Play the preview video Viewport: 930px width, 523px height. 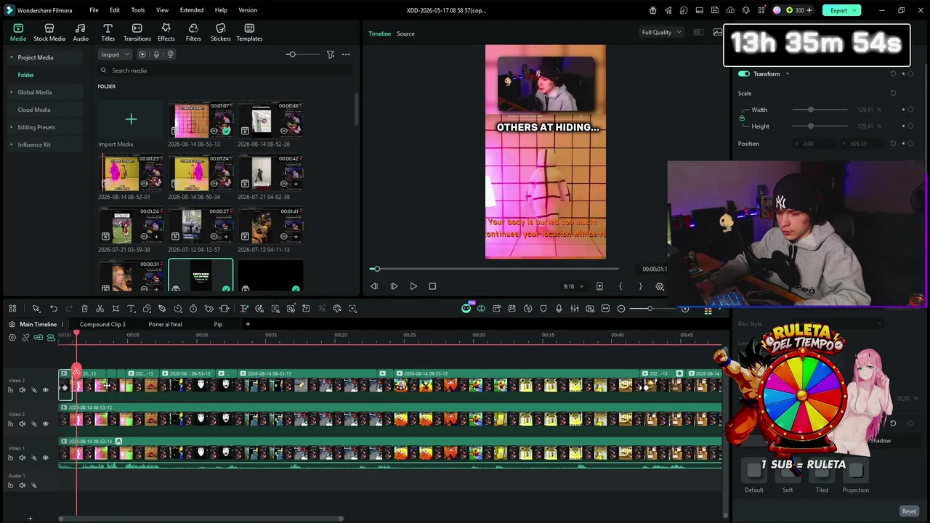coord(413,286)
